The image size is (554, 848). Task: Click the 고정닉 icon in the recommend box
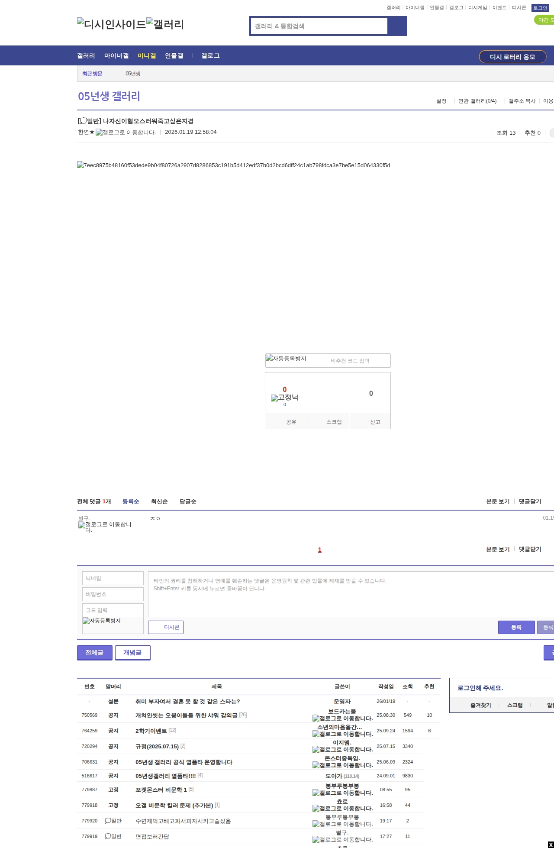pos(284,398)
